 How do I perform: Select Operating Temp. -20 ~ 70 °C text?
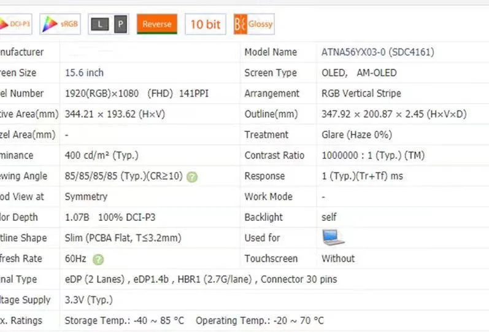coord(260,320)
